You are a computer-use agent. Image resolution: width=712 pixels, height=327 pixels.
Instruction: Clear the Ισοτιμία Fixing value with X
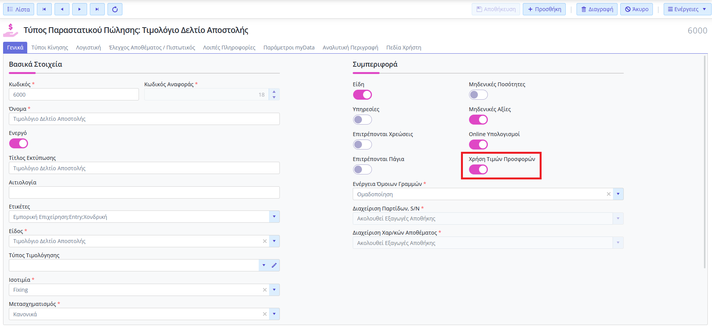(264, 290)
